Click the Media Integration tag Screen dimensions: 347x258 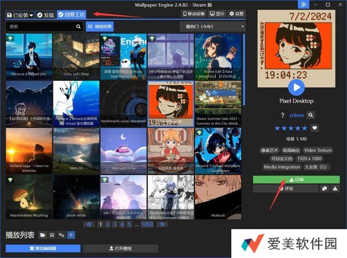(282, 167)
